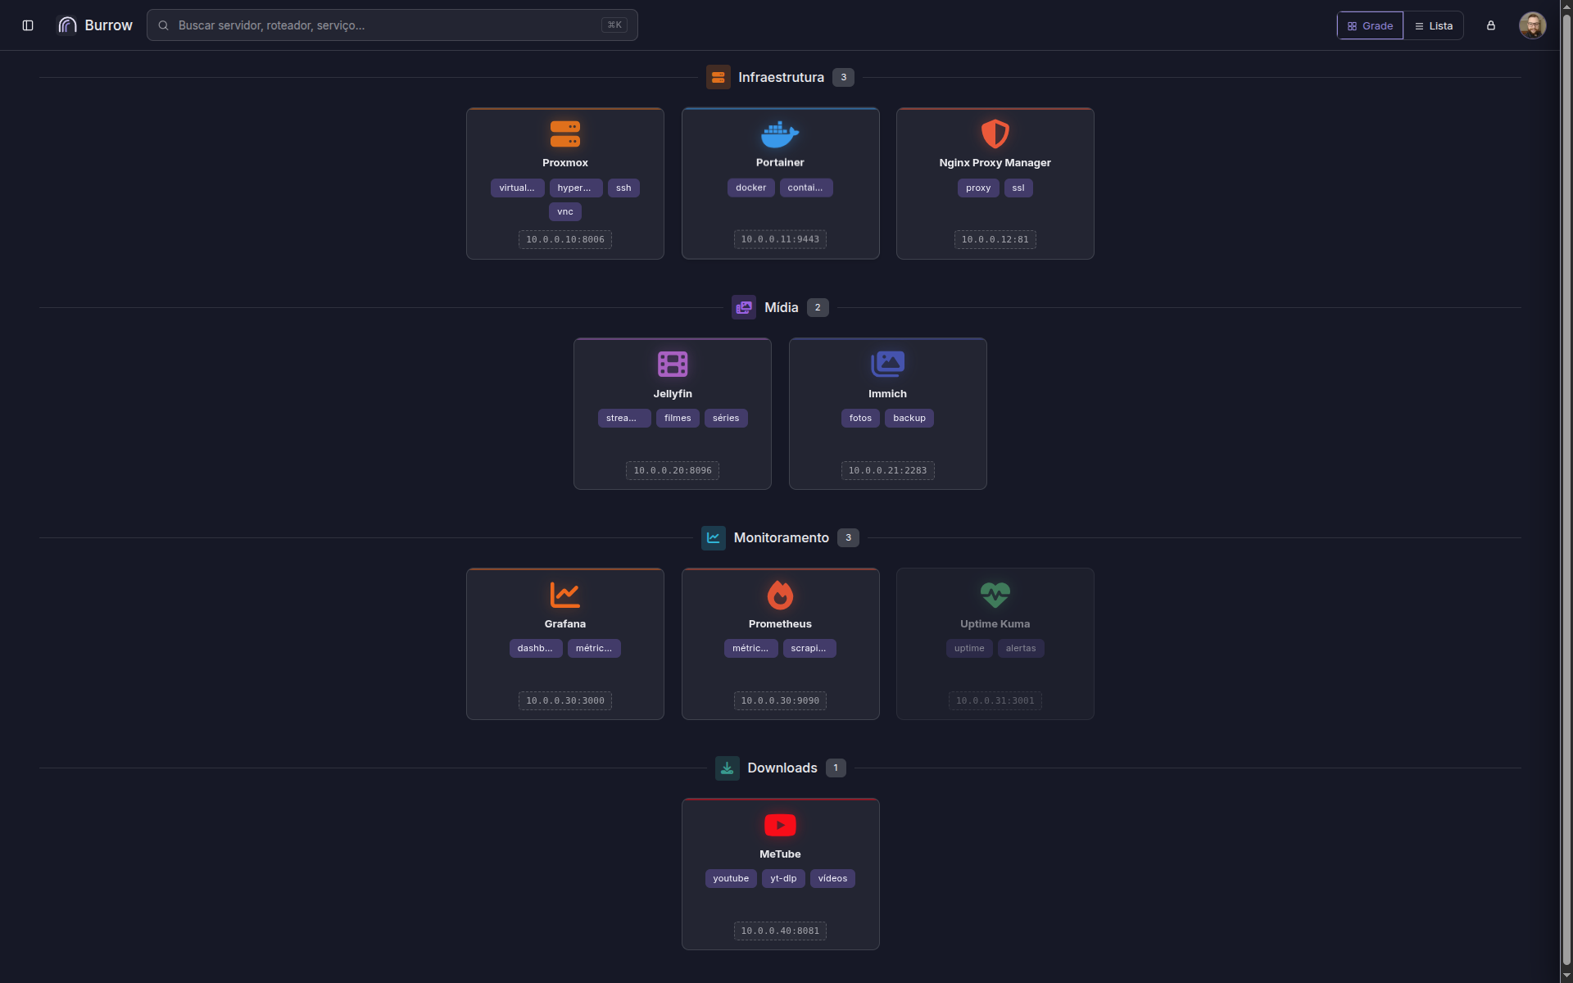Click address 10.0.0.31:3001
1573x983 pixels.
pos(995,700)
